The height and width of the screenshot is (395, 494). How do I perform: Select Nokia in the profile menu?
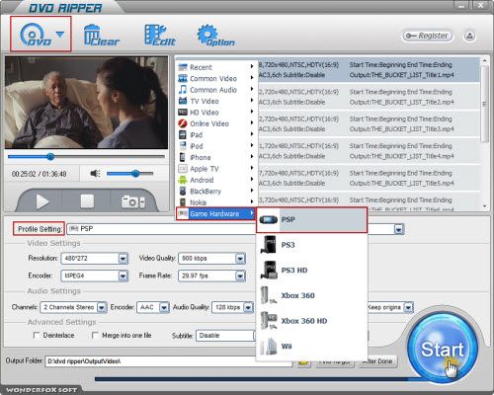[215, 202]
